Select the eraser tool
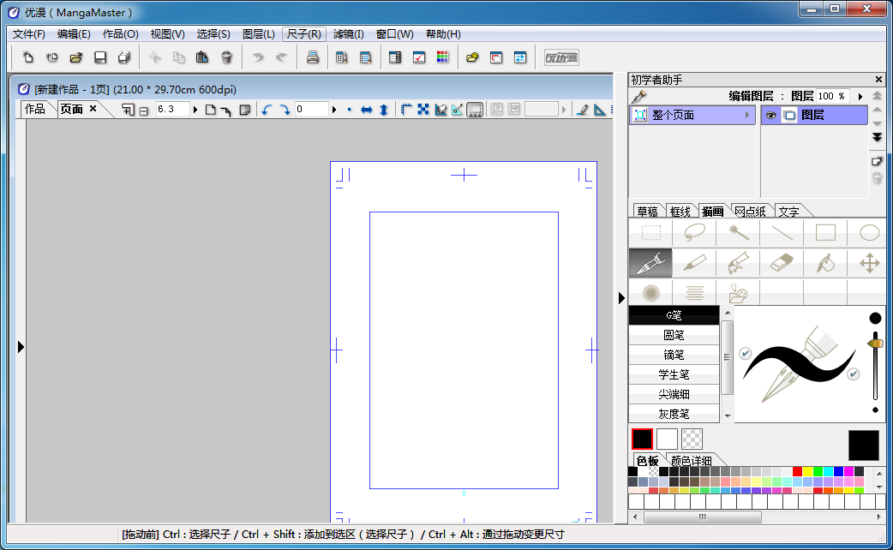Image resolution: width=893 pixels, height=550 pixels. point(782,263)
